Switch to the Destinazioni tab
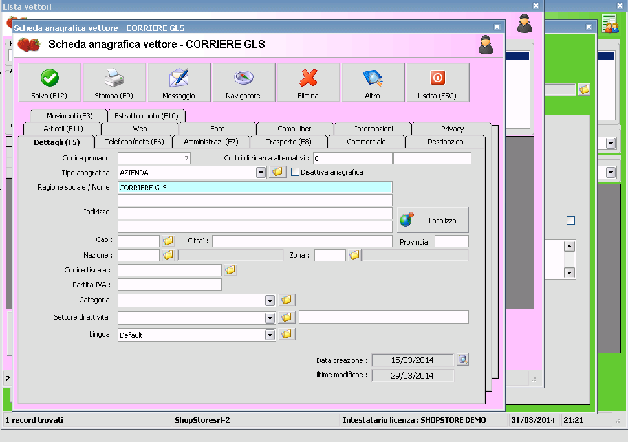 click(446, 142)
